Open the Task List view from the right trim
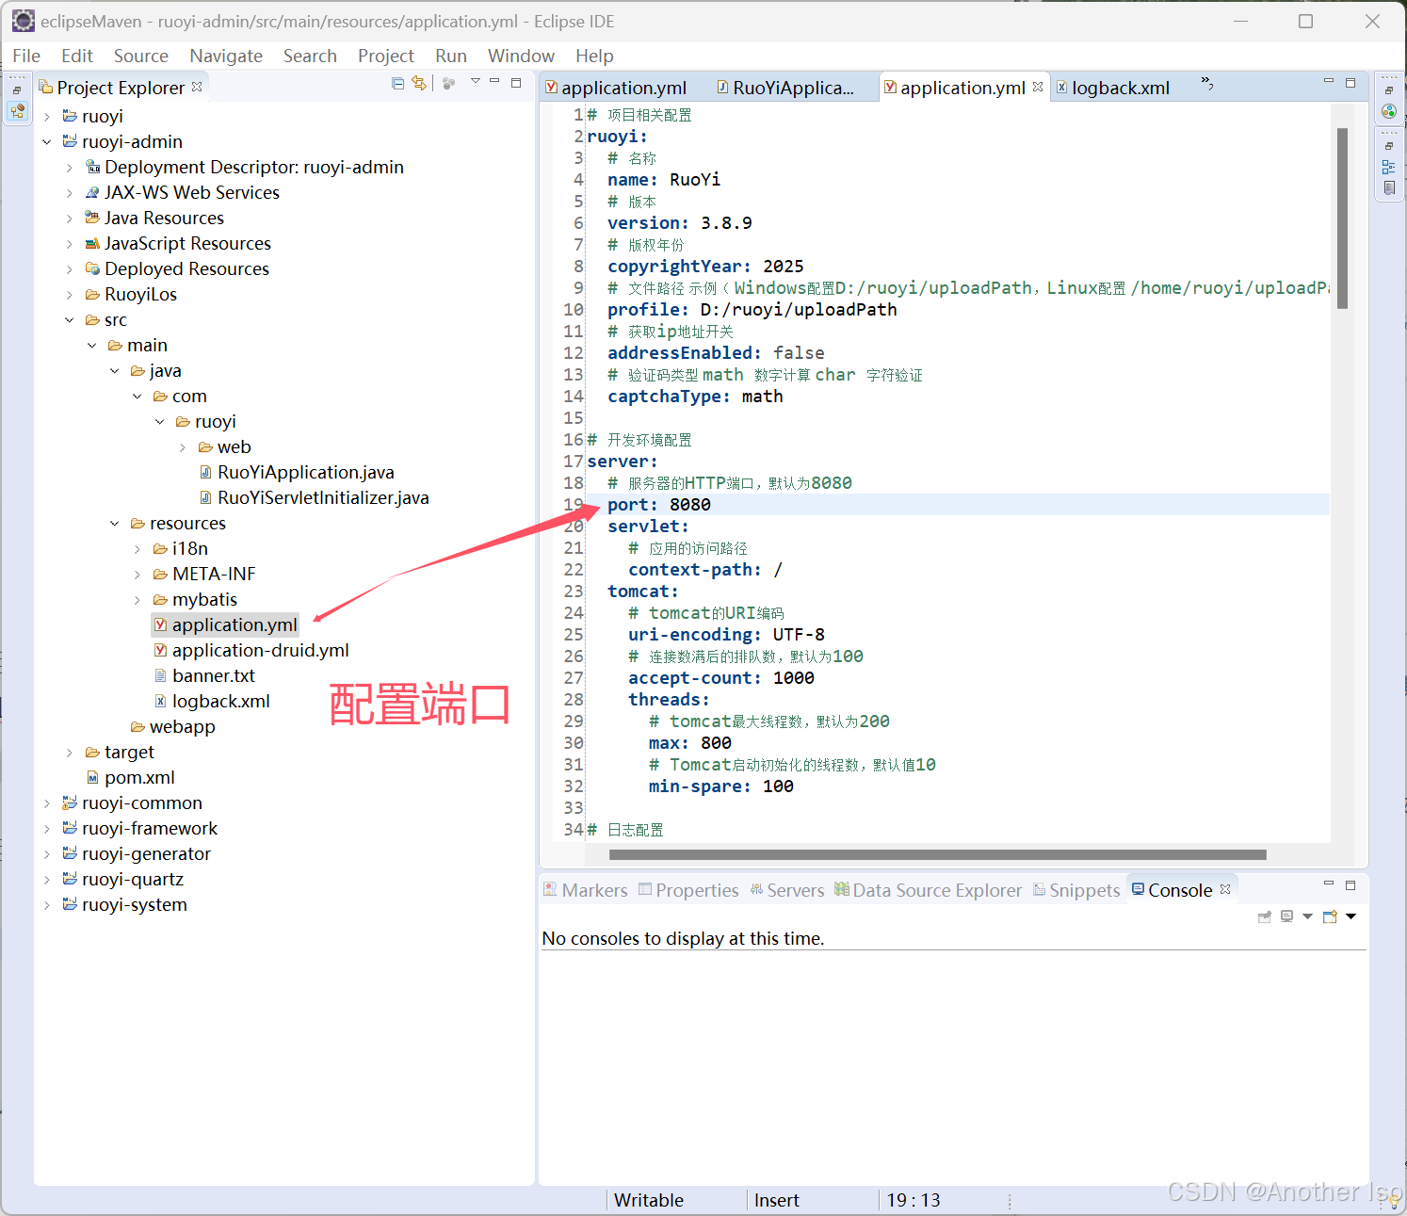Viewport: 1407px width, 1216px height. (x=1389, y=187)
